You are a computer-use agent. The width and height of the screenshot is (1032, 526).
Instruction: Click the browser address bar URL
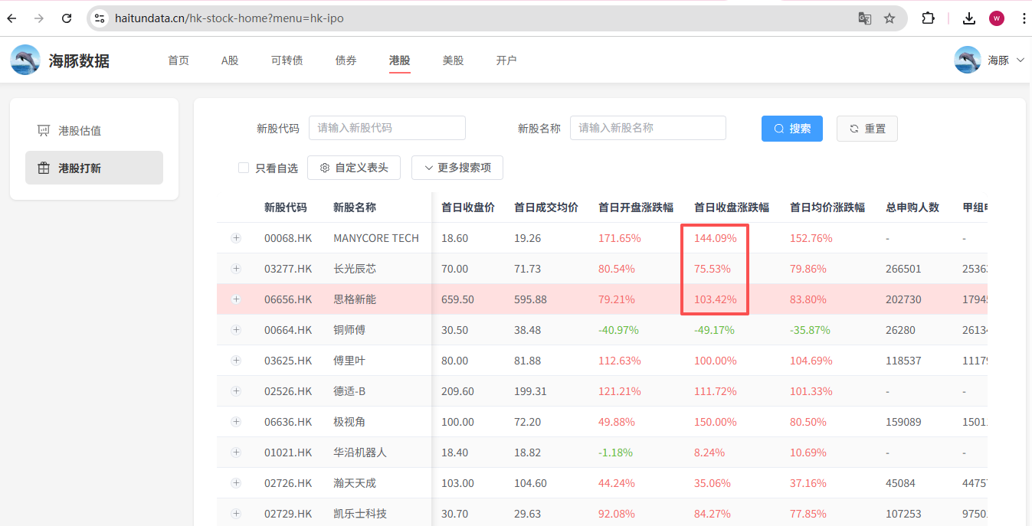click(229, 18)
